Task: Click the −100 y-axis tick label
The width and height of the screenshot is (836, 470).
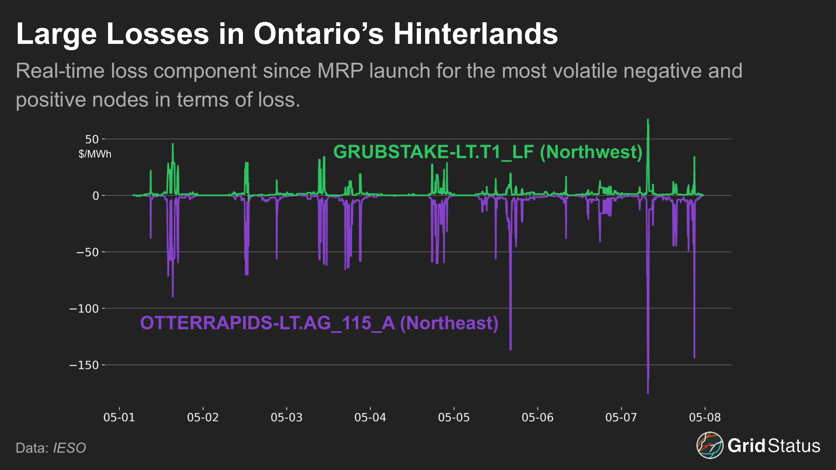Action: click(84, 309)
